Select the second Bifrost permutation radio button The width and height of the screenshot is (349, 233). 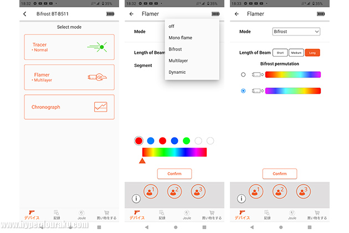243,90
